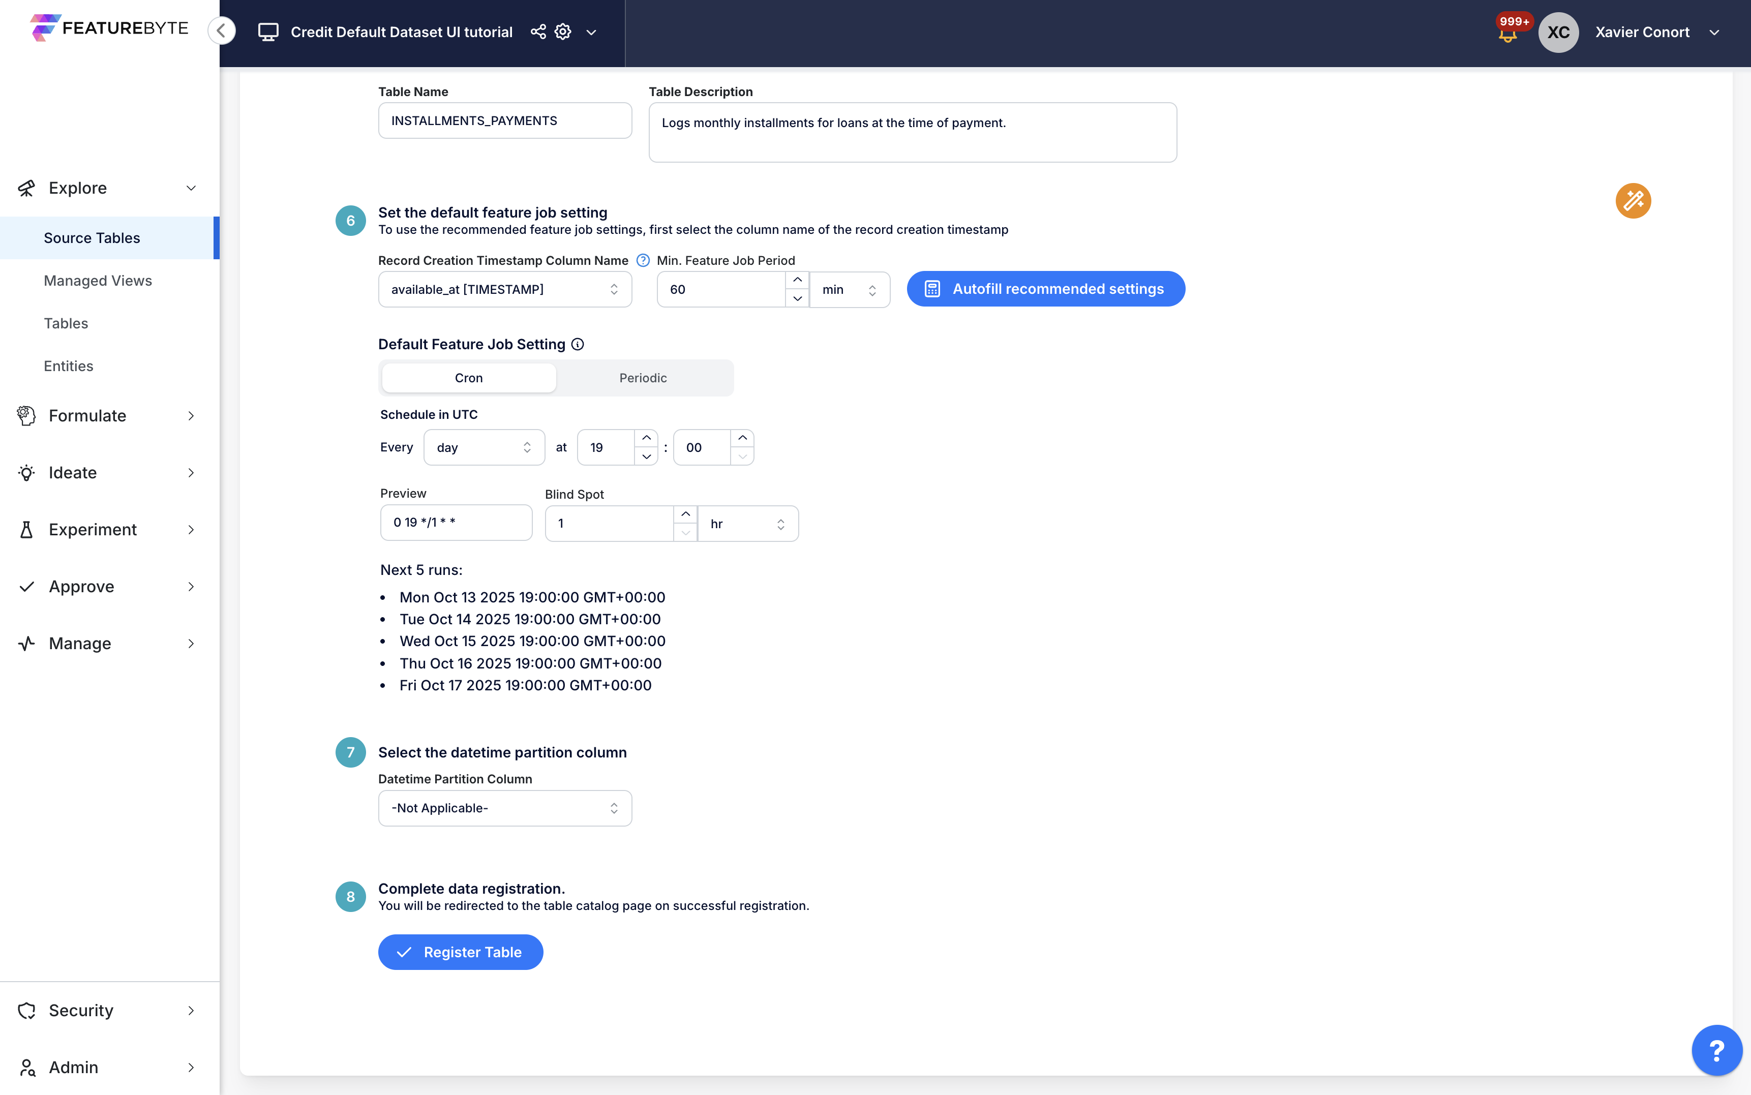This screenshot has height=1095, width=1751.
Task: Decrease the Min. Feature Job Period value
Action: click(x=797, y=298)
